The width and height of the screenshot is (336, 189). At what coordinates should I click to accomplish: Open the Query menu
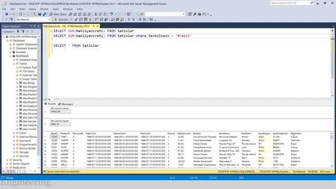[33, 9]
